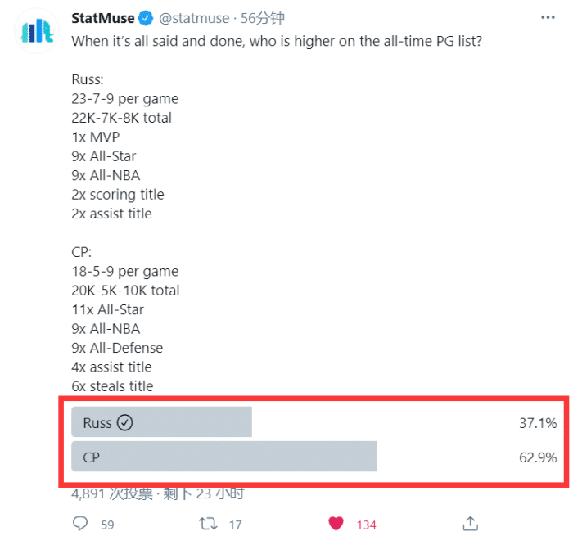The image size is (573, 536).
Task: Open the @statmuse handle link
Action: pos(195,19)
